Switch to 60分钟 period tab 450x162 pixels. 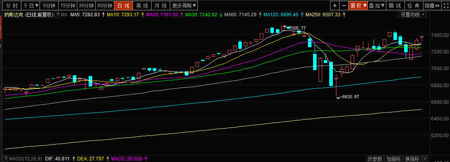pyautogui.click(x=105, y=6)
